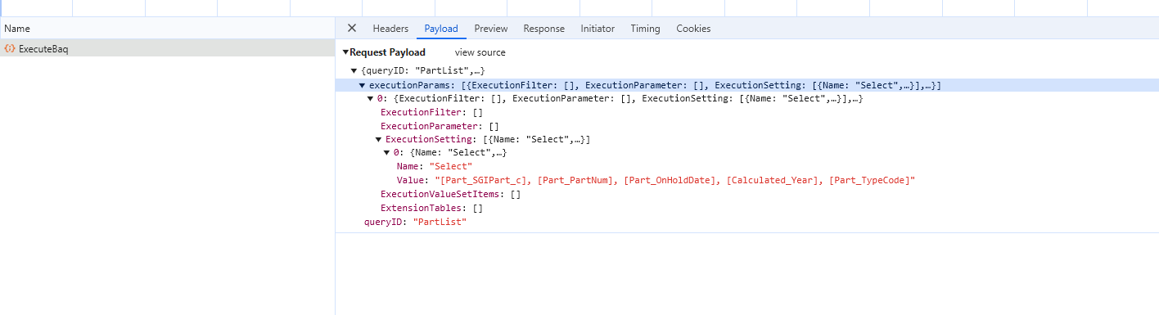The width and height of the screenshot is (1159, 315).
Task: Open the Timing tab
Action: point(645,29)
